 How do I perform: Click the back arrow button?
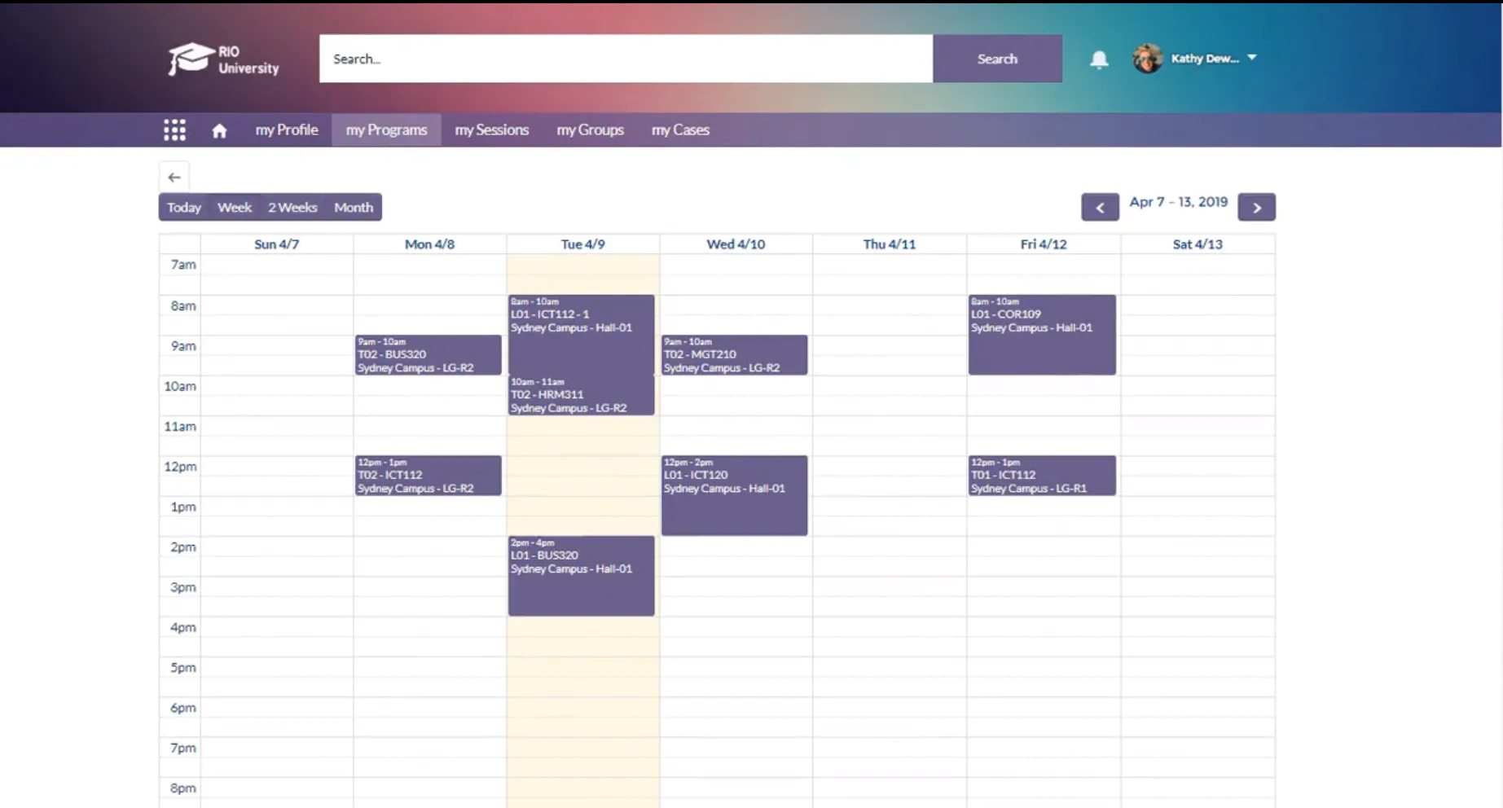coord(174,177)
